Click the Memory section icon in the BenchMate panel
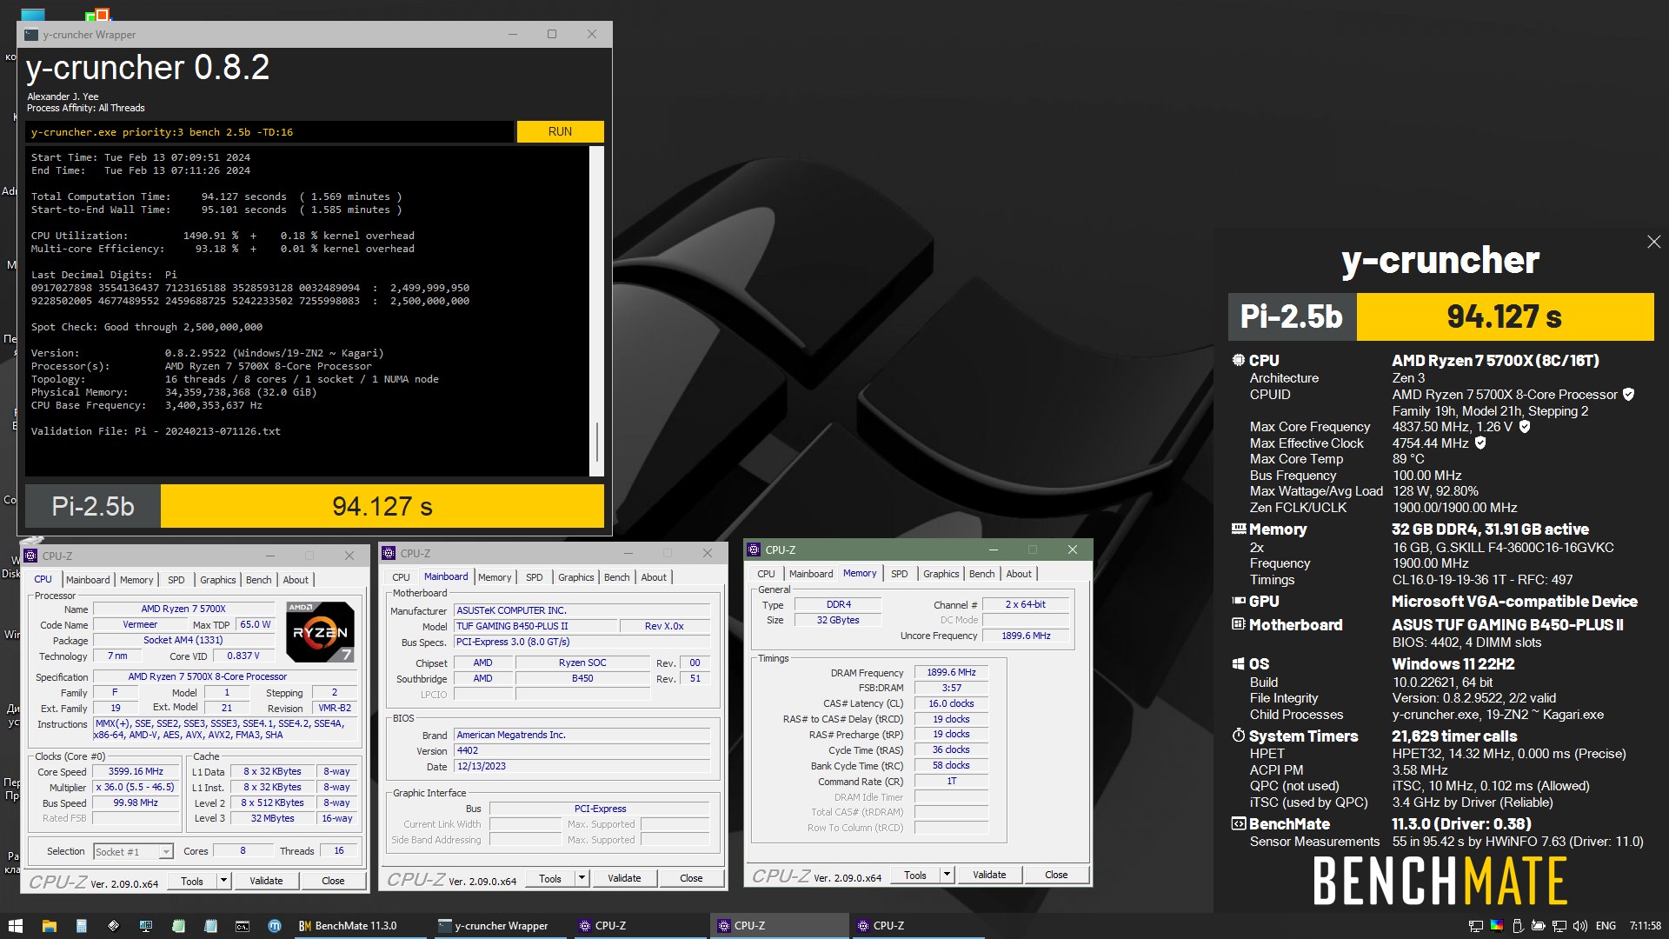This screenshot has width=1669, height=939. (x=1239, y=529)
